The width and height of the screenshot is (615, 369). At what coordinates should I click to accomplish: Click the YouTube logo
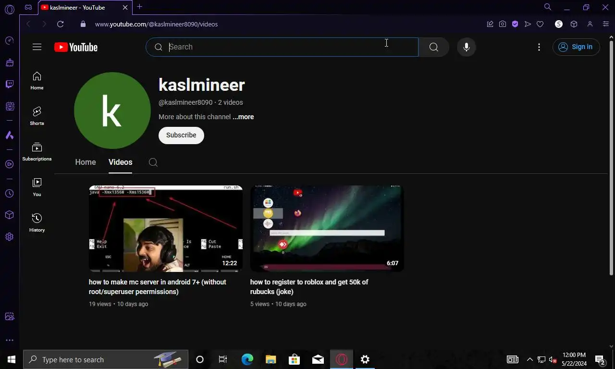(76, 47)
